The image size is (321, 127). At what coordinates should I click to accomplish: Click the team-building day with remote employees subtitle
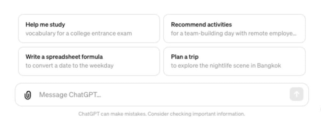point(233,33)
